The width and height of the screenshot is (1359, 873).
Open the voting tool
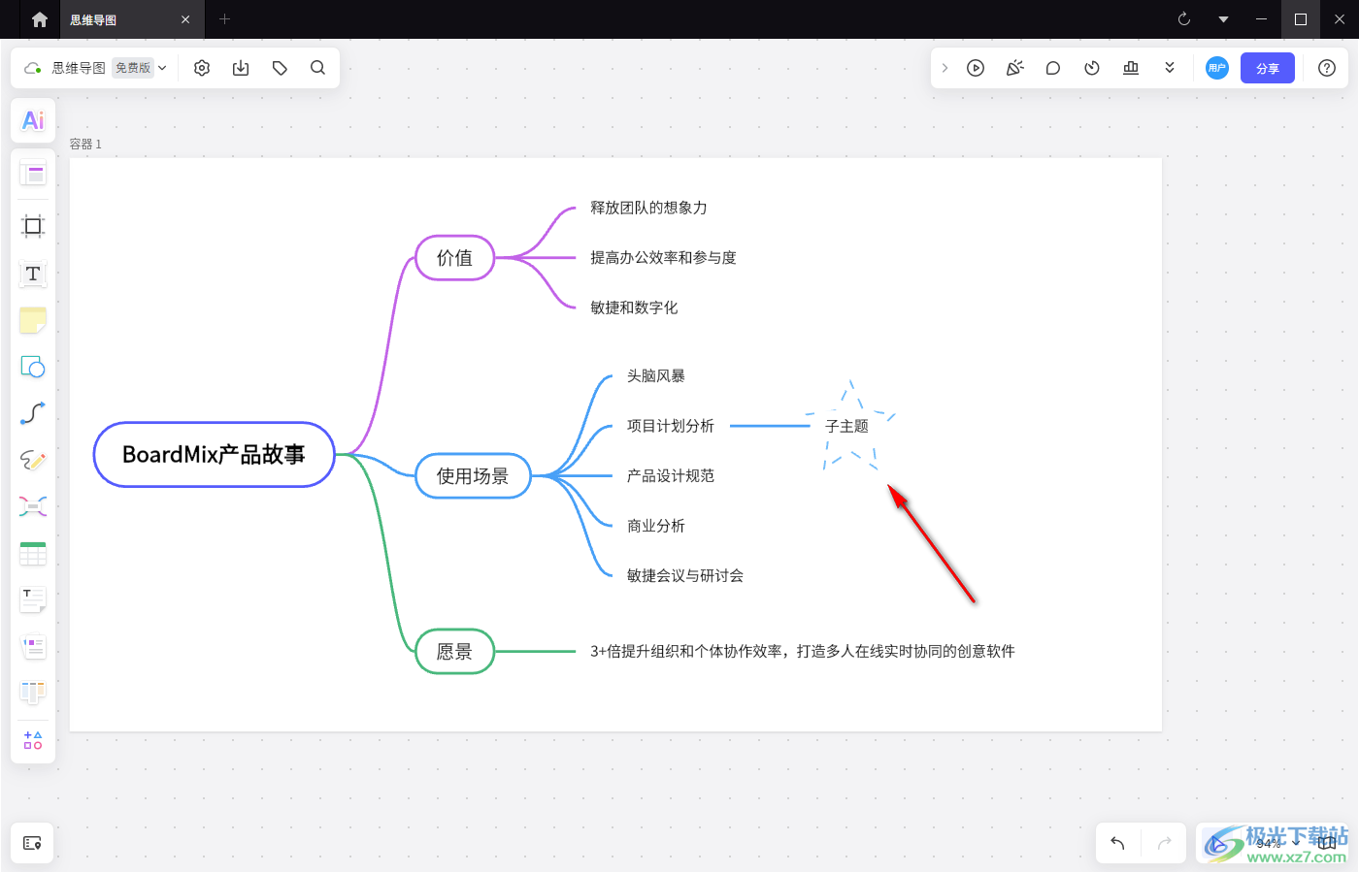click(x=1131, y=68)
